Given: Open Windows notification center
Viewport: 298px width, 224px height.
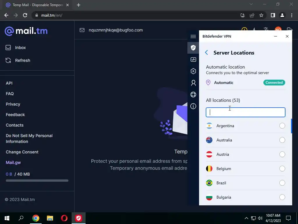Looking at the screenshot, I should point(288,218).
